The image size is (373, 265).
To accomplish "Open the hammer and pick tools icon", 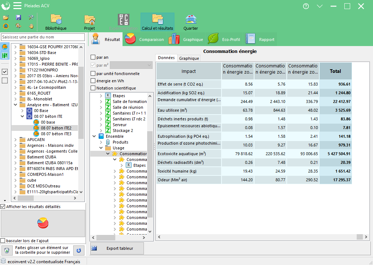I will [x=31, y=17].
